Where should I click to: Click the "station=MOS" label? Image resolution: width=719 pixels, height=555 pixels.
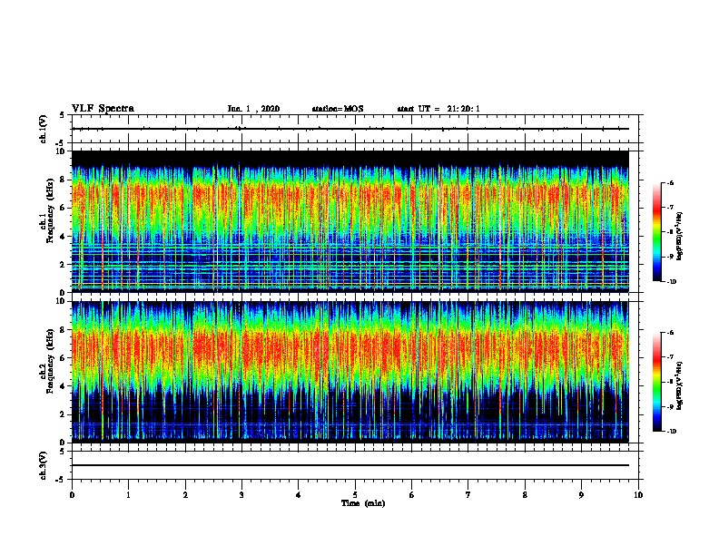[x=338, y=109]
